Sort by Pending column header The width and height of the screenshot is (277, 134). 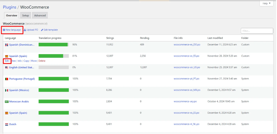144,38
